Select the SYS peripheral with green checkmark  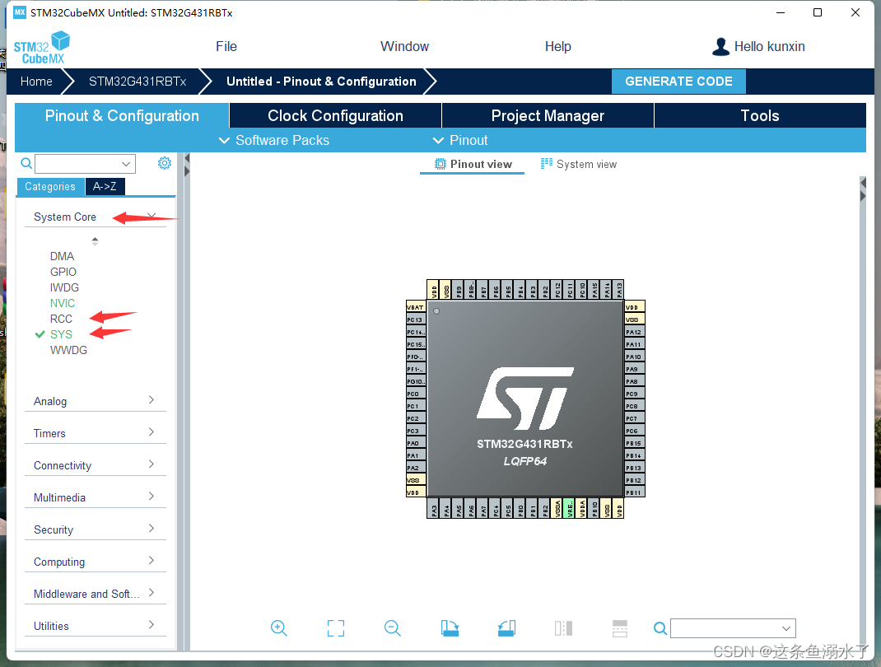pos(63,334)
